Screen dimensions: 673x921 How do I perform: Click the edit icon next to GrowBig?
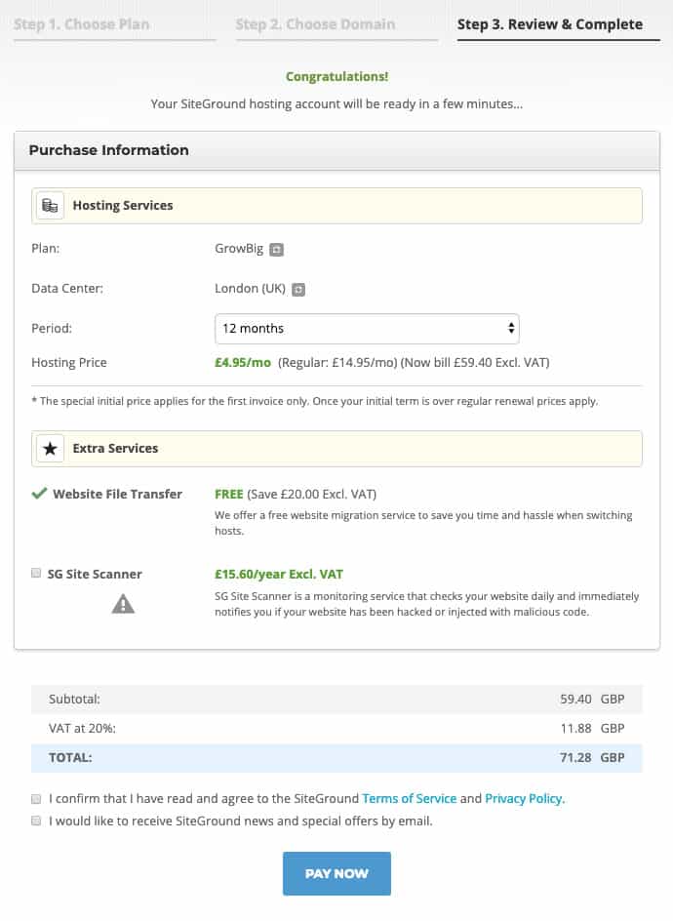pyautogui.click(x=276, y=250)
